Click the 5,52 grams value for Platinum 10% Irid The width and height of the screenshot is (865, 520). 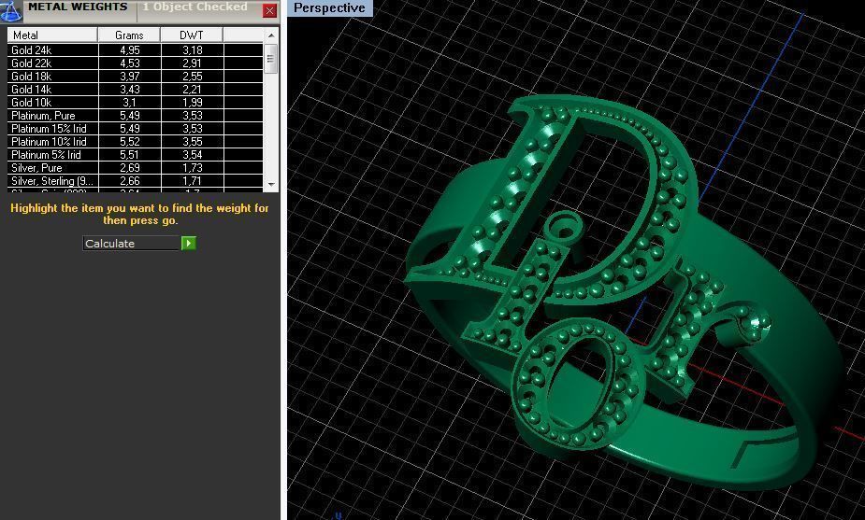[x=130, y=142]
